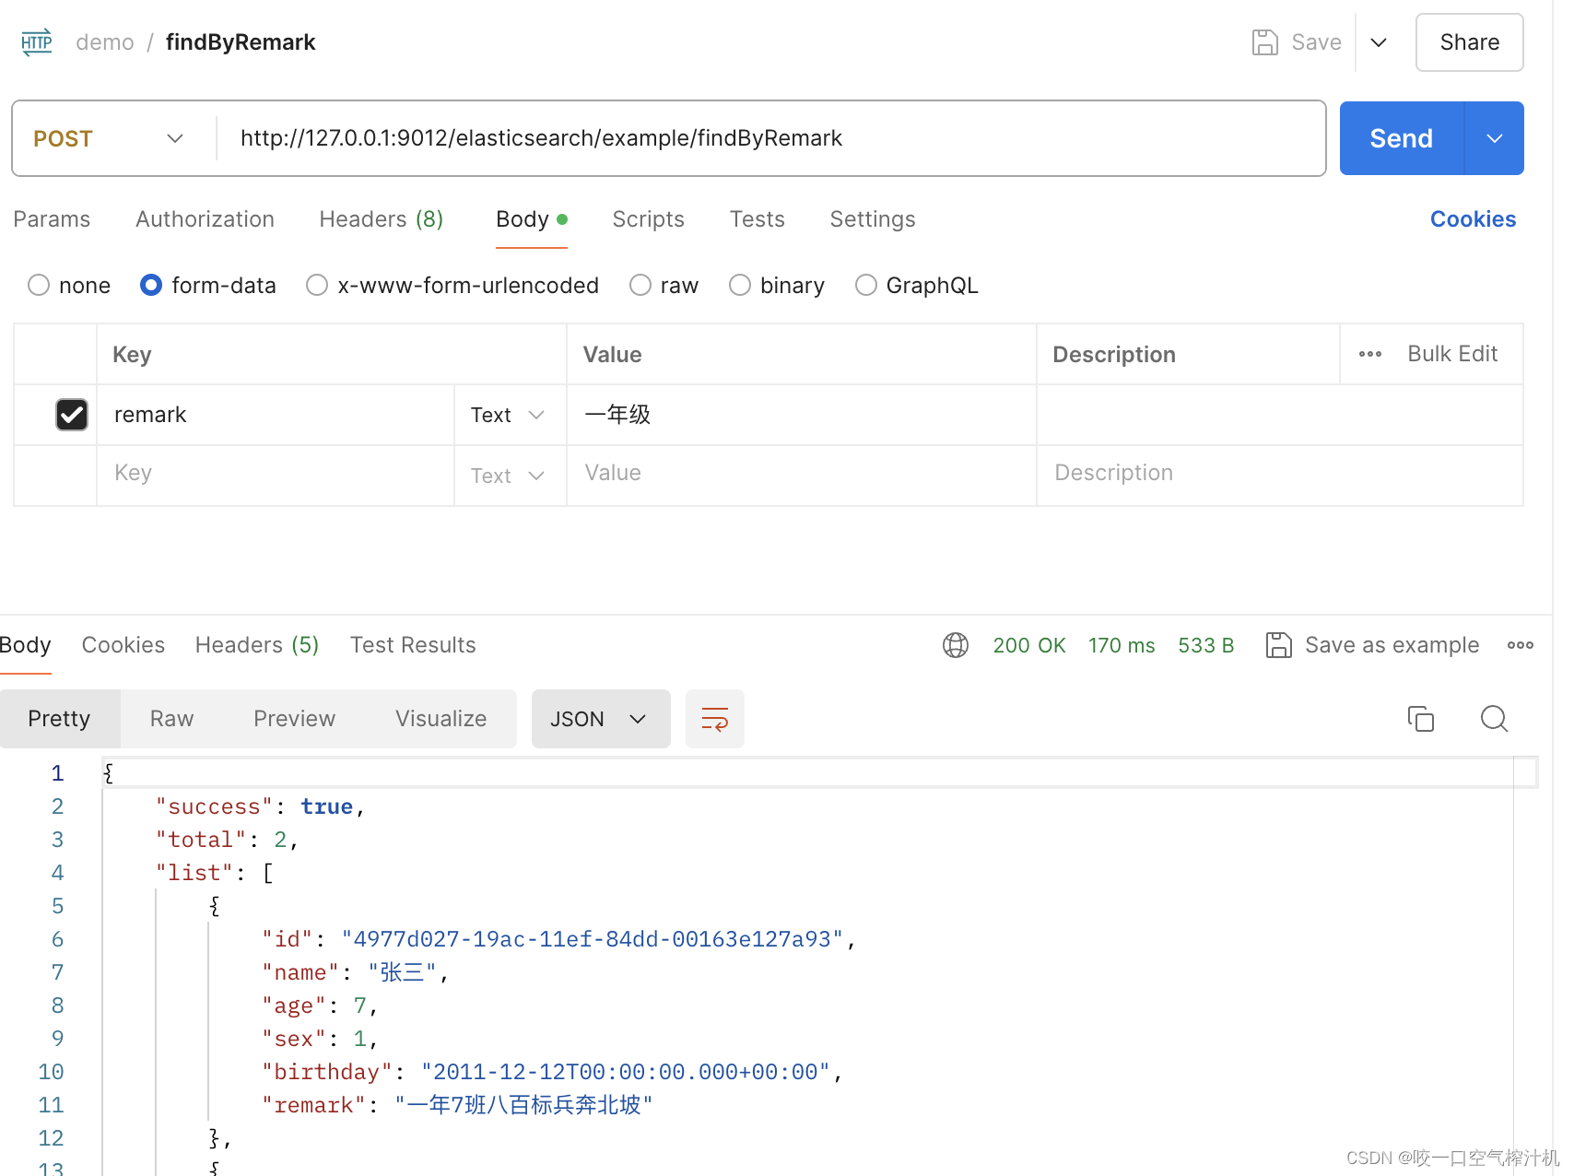
Task: Switch to the Authorization tab
Action: pyautogui.click(x=205, y=219)
